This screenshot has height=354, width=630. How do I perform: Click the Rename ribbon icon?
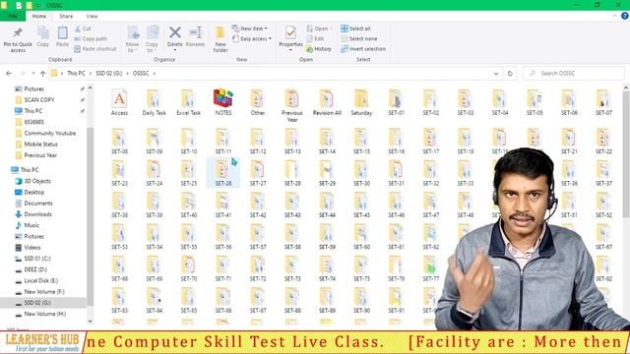[x=195, y=36]
